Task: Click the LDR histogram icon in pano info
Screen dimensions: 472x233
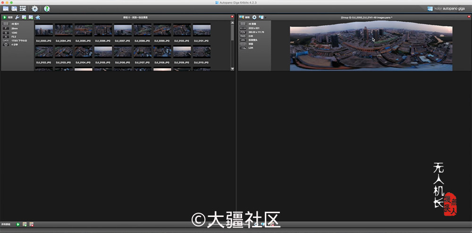Action: tap(243, 48)
